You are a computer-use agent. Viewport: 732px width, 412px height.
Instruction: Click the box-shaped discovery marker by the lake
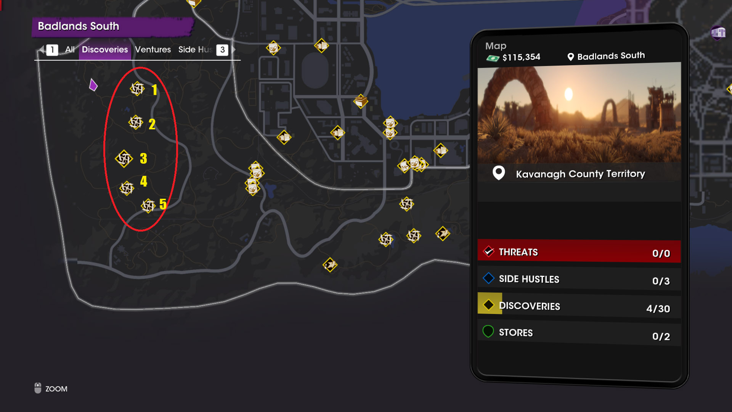361,101
